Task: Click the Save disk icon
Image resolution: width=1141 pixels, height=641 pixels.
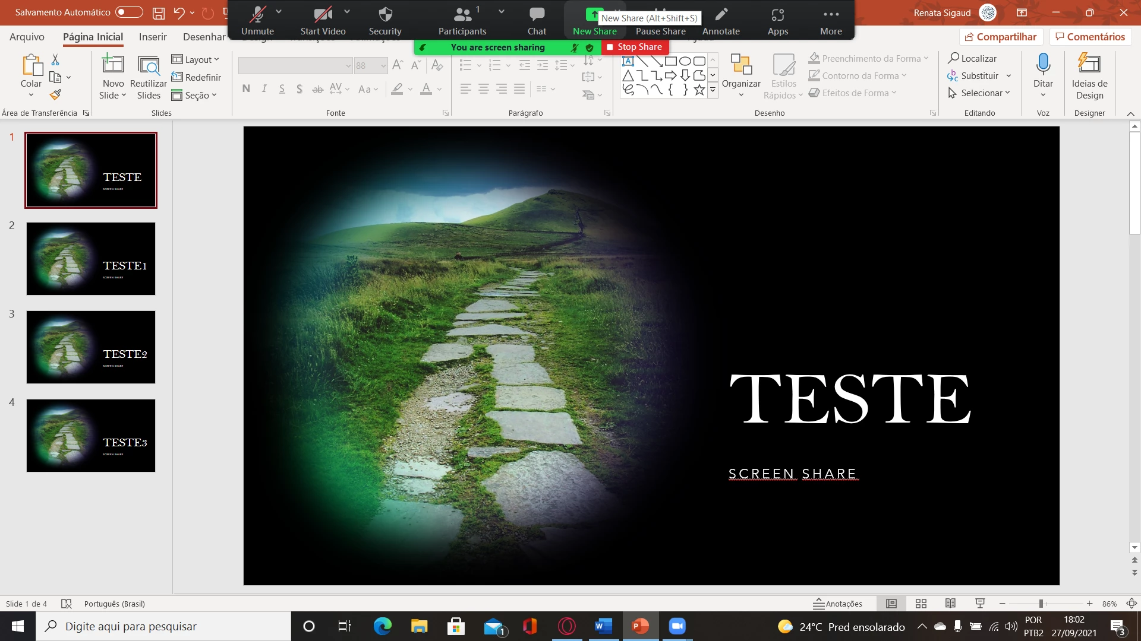Action: pos(158,12)
